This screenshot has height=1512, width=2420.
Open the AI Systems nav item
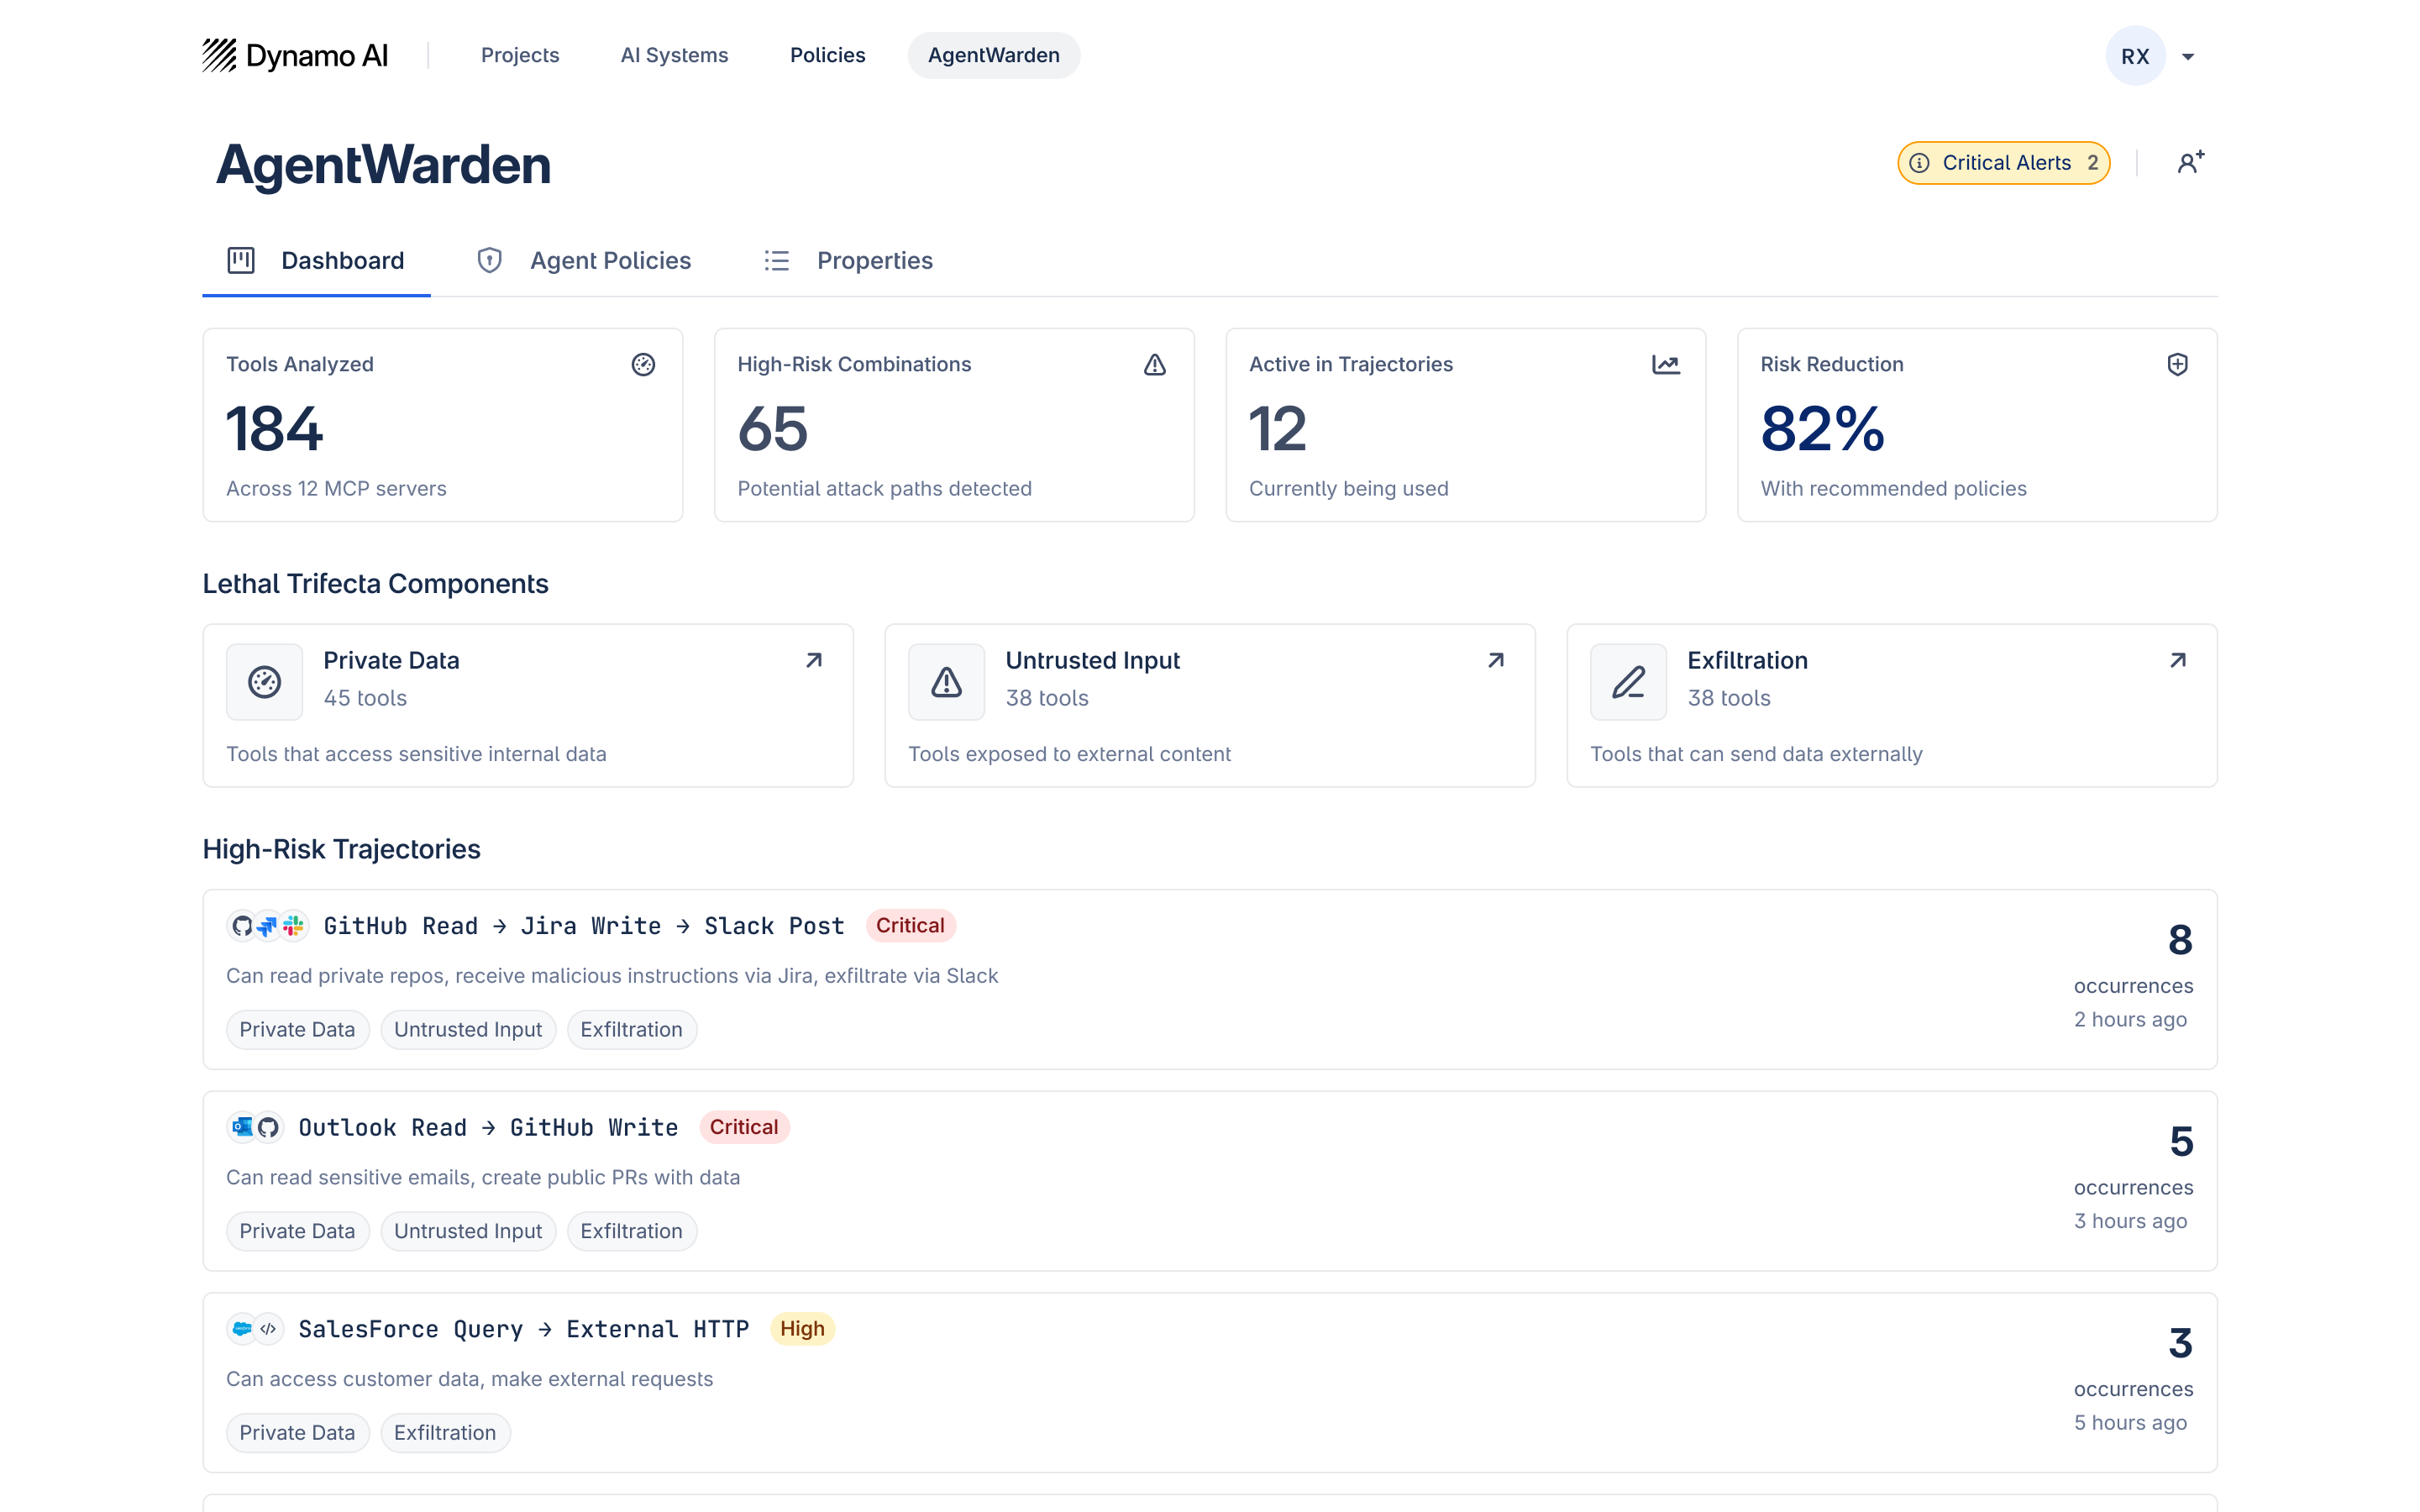click(x=674, y=55)
